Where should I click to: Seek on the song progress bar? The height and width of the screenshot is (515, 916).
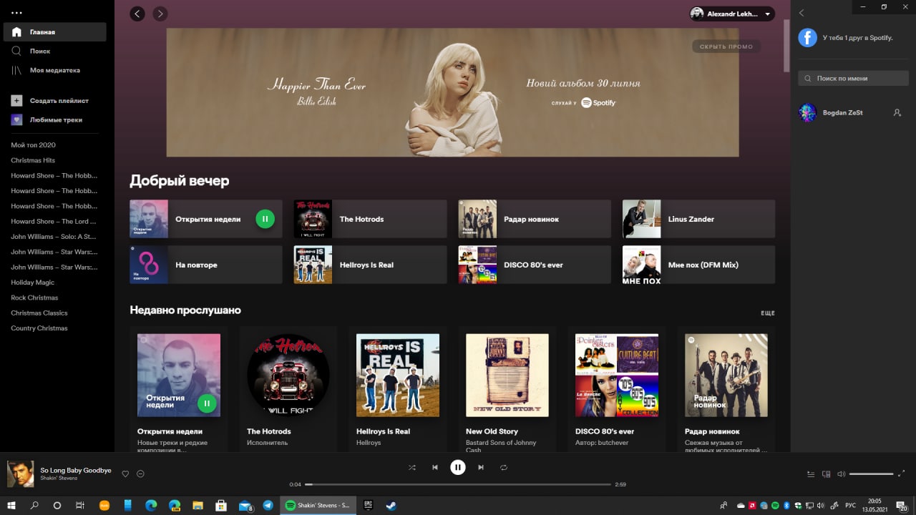pyautogui.click(x=458, y=484)
